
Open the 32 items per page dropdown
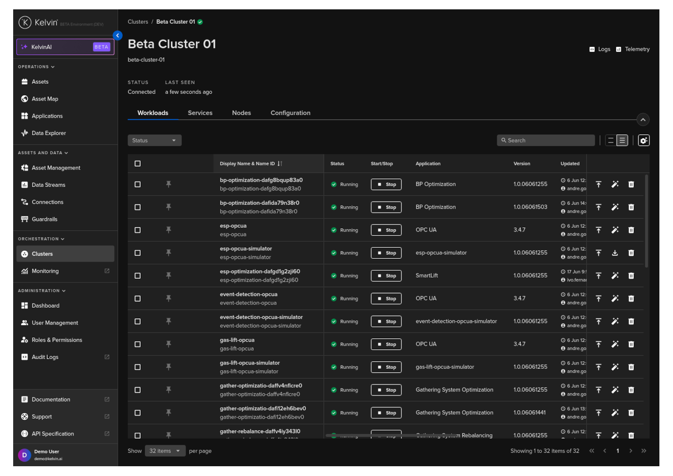pos(165,451)
